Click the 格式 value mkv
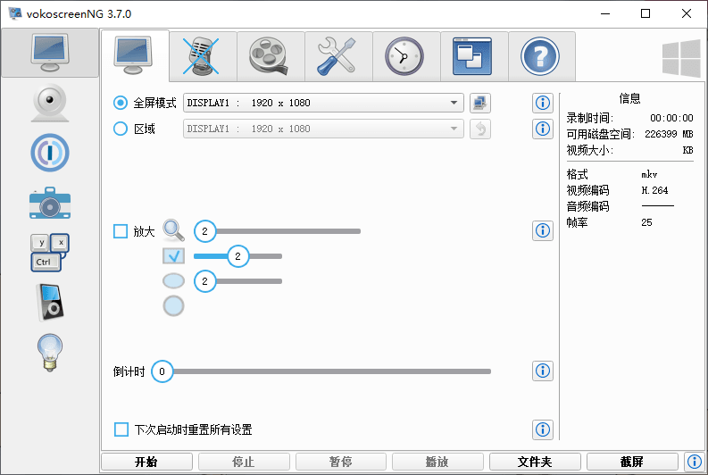 (x=649, y=174)
